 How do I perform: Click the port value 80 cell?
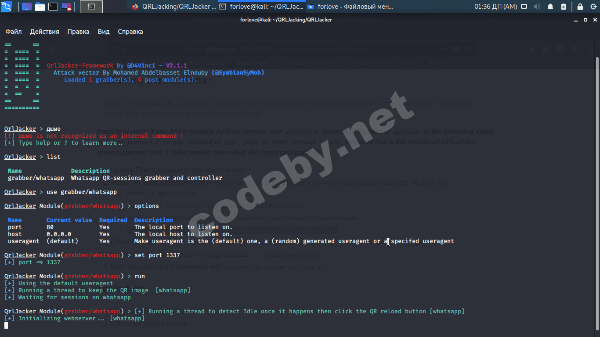click(x=50, y=227)
